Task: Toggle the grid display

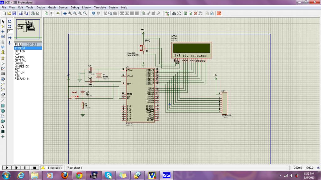Action: 52,13
